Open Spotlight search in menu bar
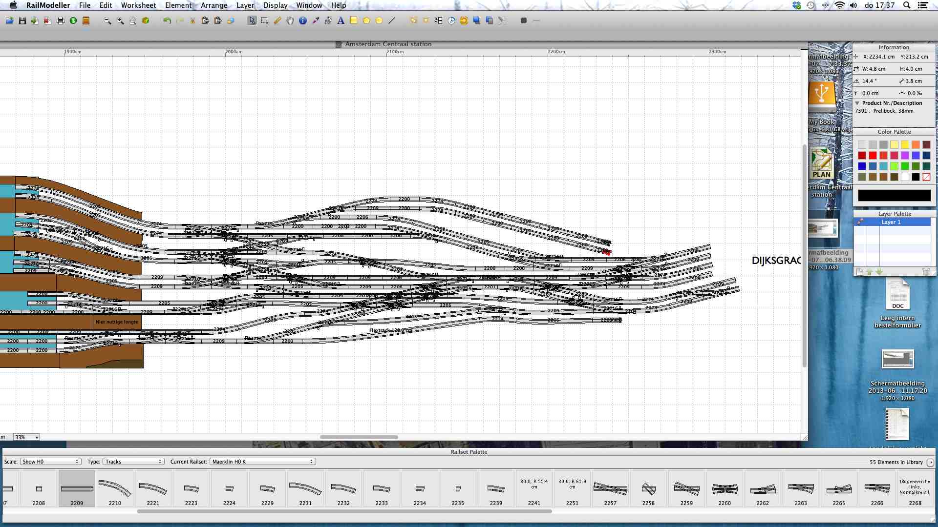 (x=907, y=5)
